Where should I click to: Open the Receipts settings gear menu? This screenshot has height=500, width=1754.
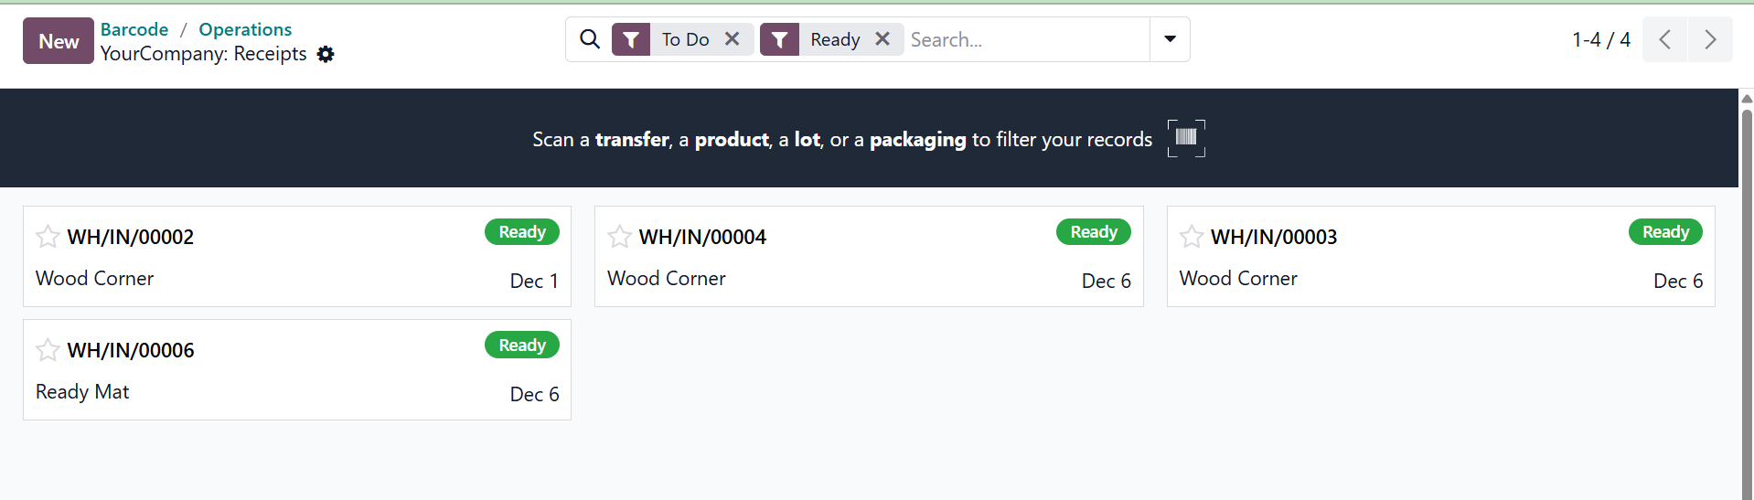(326, 55)
